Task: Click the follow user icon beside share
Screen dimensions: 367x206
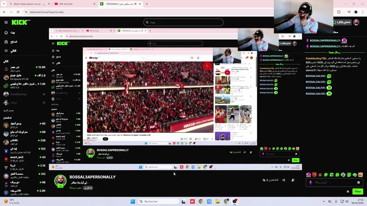Action: pos(293,180)
